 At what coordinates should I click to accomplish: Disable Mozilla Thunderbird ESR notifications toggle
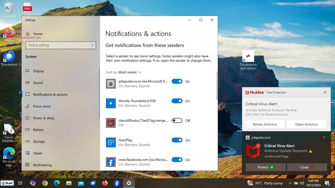coord(177,101)
